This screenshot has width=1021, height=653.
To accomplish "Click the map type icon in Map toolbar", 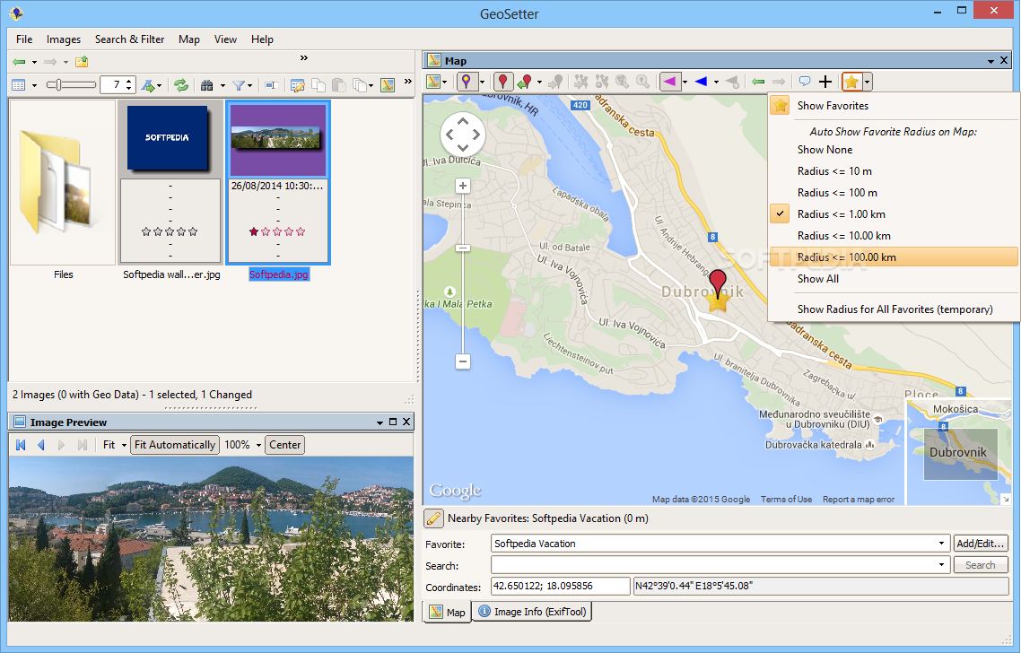I will click(x=433, y=82).
